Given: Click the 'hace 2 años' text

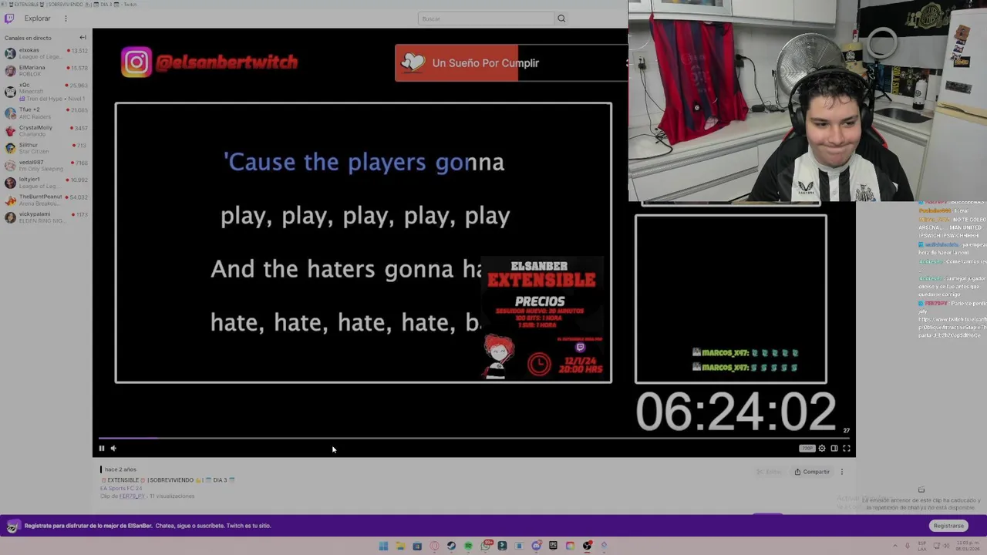Looking at the screenshot, I should (x=120, y=469).
